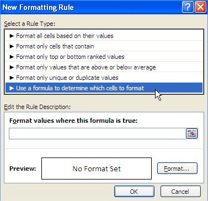Viewport: 208px width, 201px height.
Task: Click the arrow beside 'top or bottom ranked values'
Action: pos(12,57)
